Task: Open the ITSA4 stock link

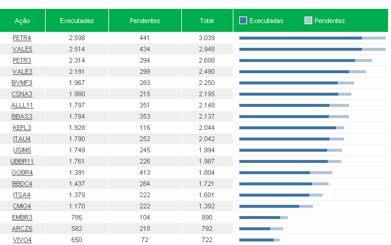Action: 22,195
